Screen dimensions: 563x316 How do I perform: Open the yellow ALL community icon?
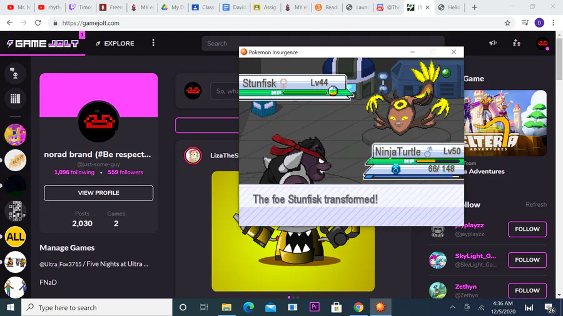tap(15, 237)
